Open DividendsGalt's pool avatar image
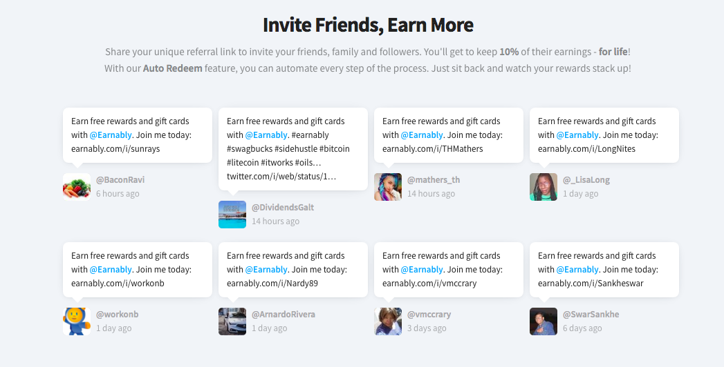724x367 pixels. point(232,215)
